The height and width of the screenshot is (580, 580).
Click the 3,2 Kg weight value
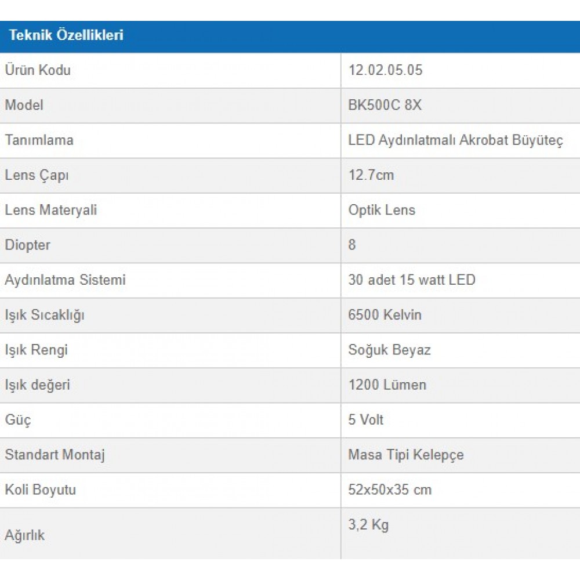point(368,525)
